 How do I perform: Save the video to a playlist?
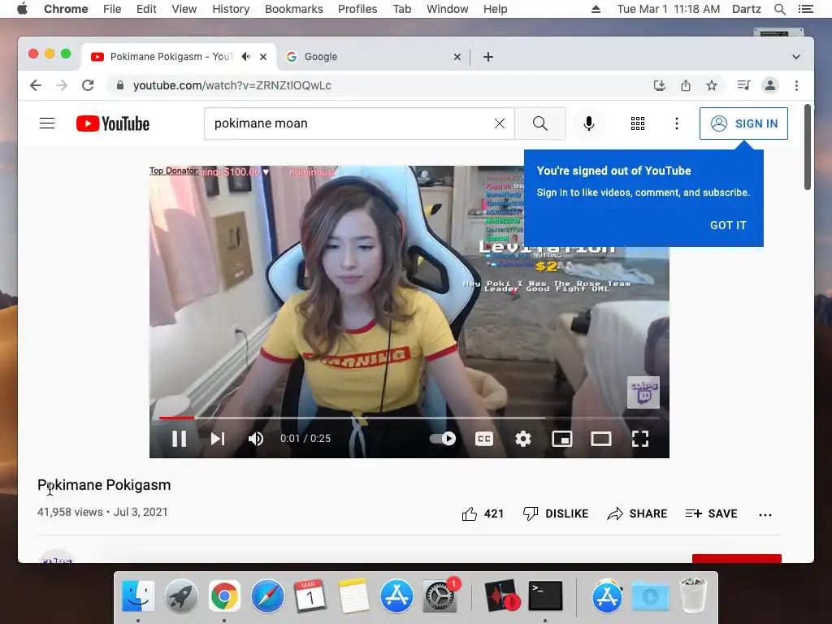(x=711, y=513)
